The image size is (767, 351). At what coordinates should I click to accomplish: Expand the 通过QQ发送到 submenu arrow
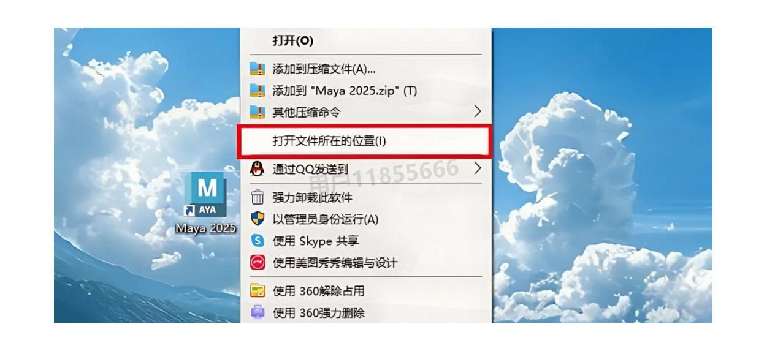[x=478, y=168]
